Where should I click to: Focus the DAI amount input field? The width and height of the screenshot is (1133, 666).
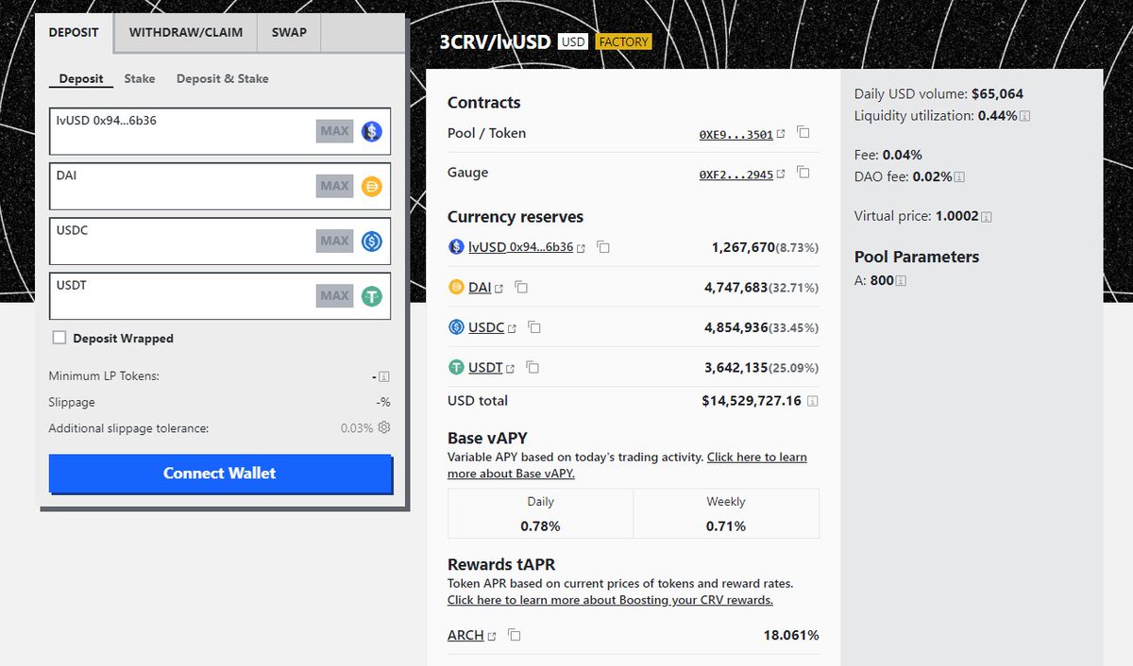click(x=220, y=186)
